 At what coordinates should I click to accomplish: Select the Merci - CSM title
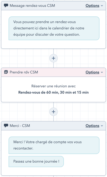(x=20, y=126)
